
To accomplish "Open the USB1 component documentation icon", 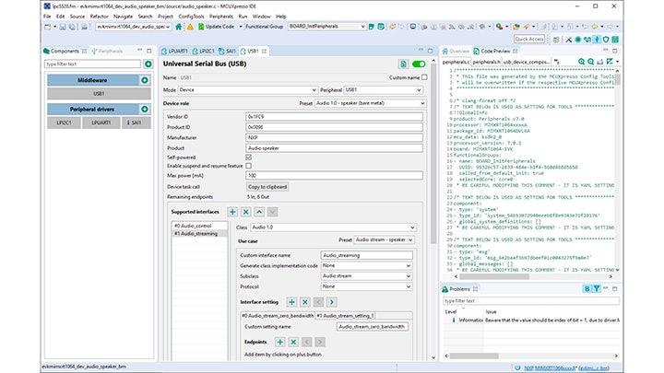I will click(404, 64).
